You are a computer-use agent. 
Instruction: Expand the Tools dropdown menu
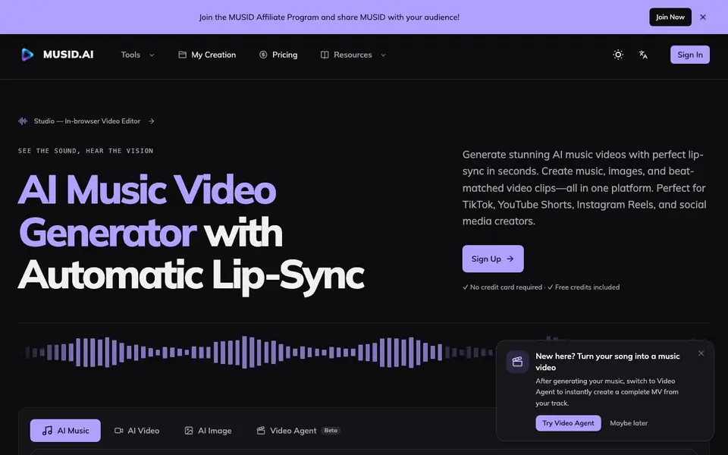[x=137, y=55]
